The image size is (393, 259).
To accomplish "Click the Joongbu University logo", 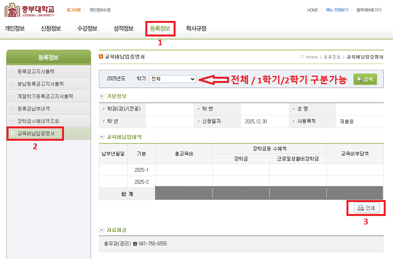I will (29, 10).
